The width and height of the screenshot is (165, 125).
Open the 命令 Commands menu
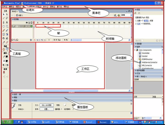point(46,6)
